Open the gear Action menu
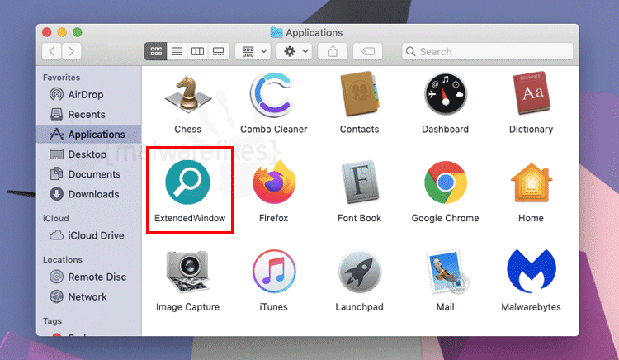This screenshot has width=619, height=360. (295, 51)
